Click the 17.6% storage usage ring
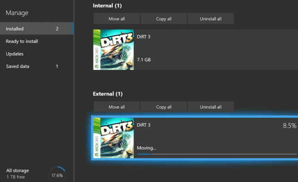298x182 pixels. (57, 175)
